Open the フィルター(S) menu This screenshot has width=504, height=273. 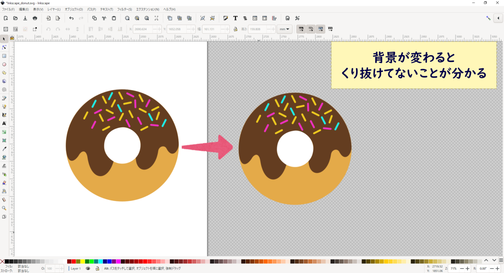(124, 9)
